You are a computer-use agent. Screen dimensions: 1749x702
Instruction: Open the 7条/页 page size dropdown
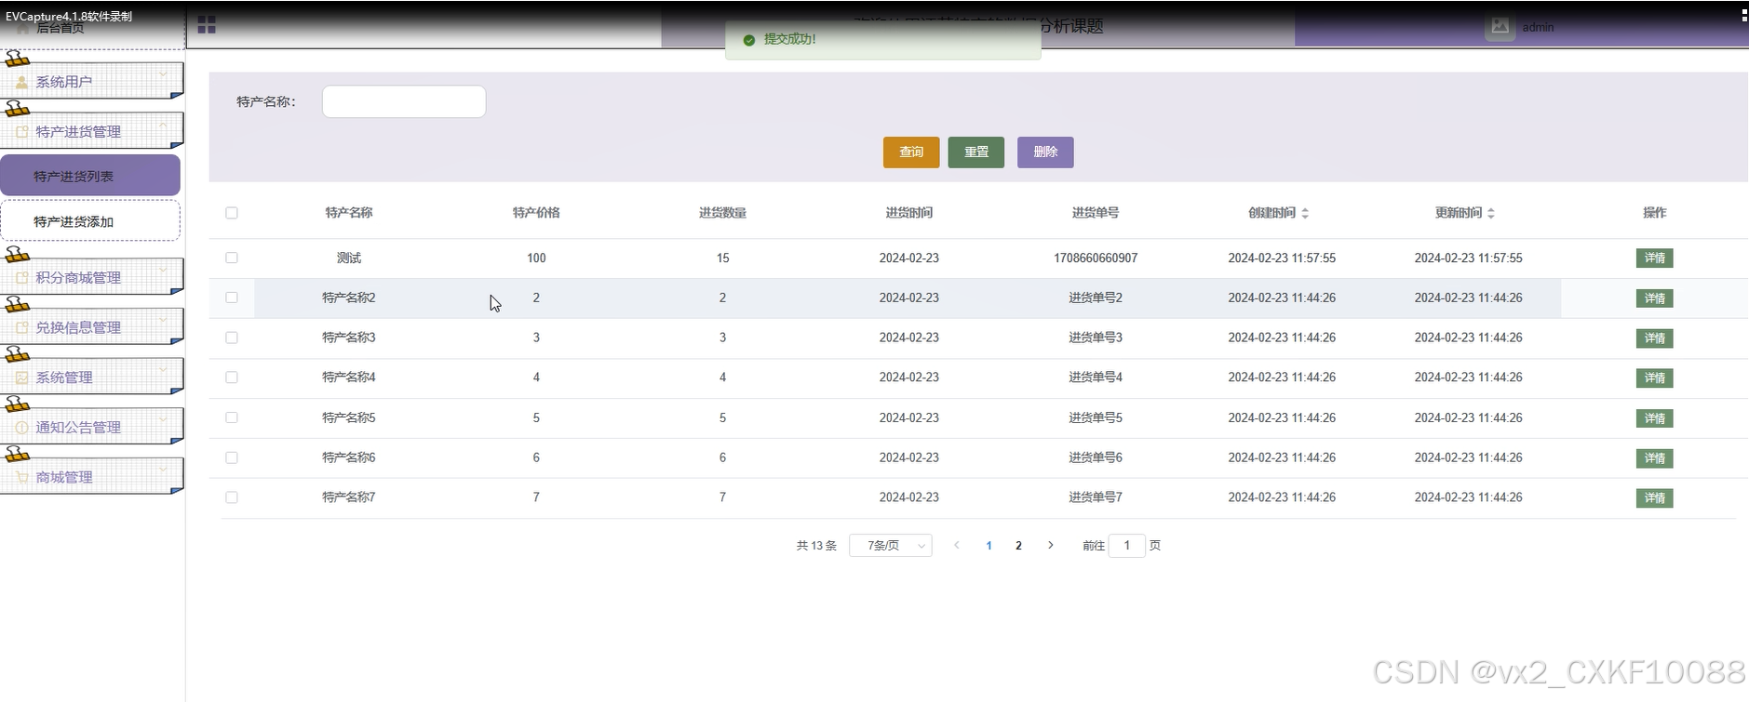[891, 546]
